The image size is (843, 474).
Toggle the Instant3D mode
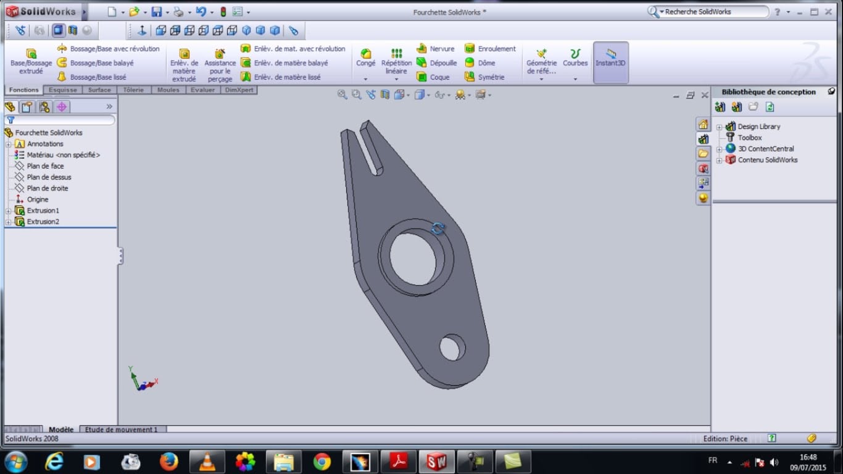tap(610, 62)
